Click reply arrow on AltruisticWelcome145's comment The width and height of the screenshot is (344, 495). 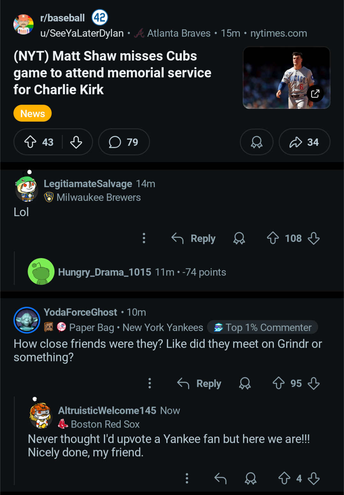pyautogui.click(x=220, y=478)
